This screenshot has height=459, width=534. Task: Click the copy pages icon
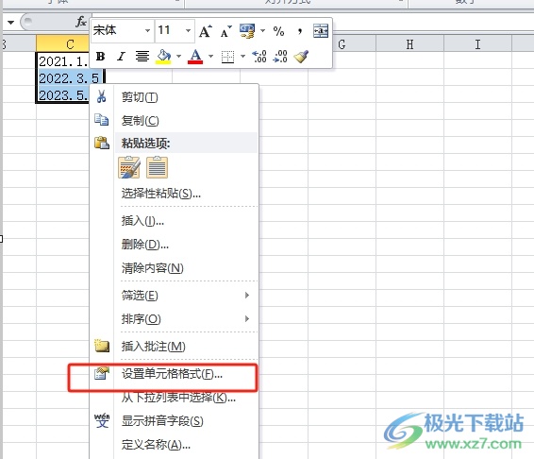coord(102,120)
